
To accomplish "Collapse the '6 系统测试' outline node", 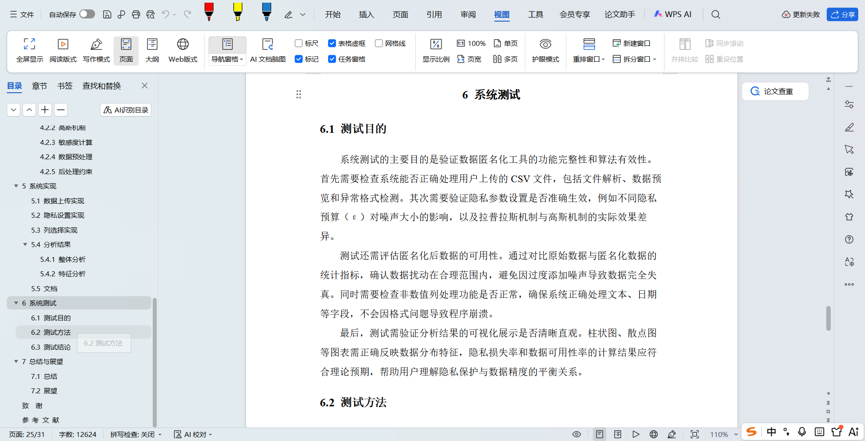I will coord(16,303).
